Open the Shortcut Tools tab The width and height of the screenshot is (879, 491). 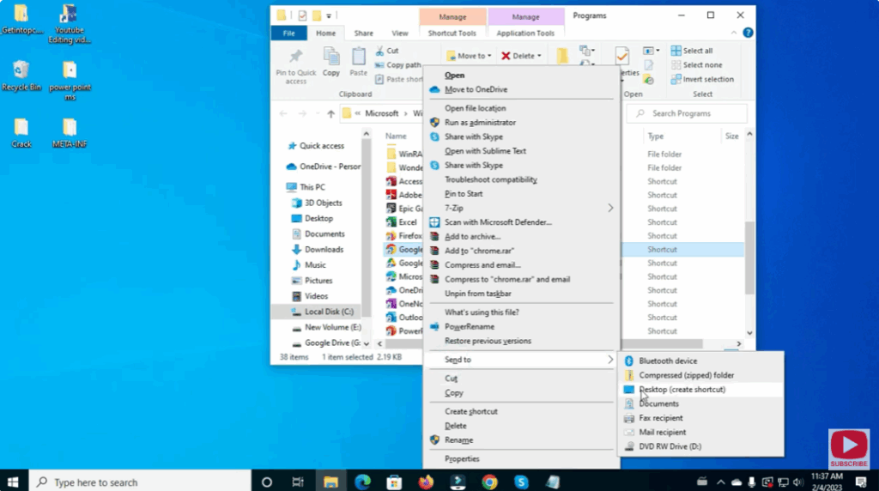(452, 33)
